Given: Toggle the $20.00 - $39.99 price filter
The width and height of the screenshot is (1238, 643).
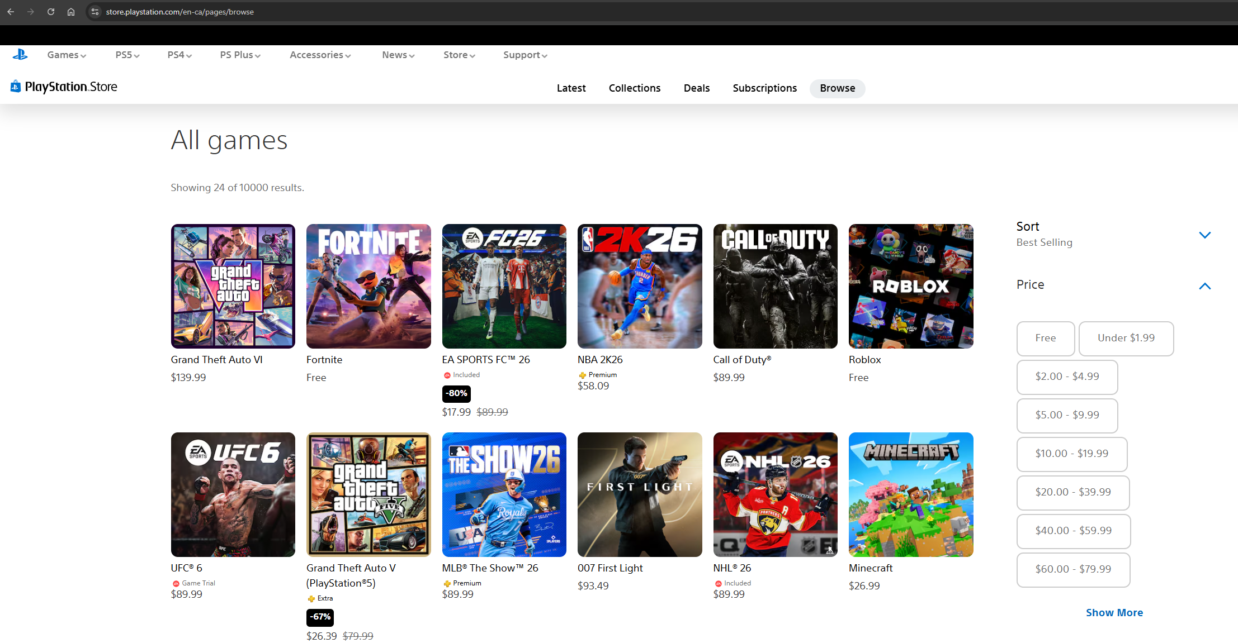Looking at the screenshot, I should pos(1073,492).
